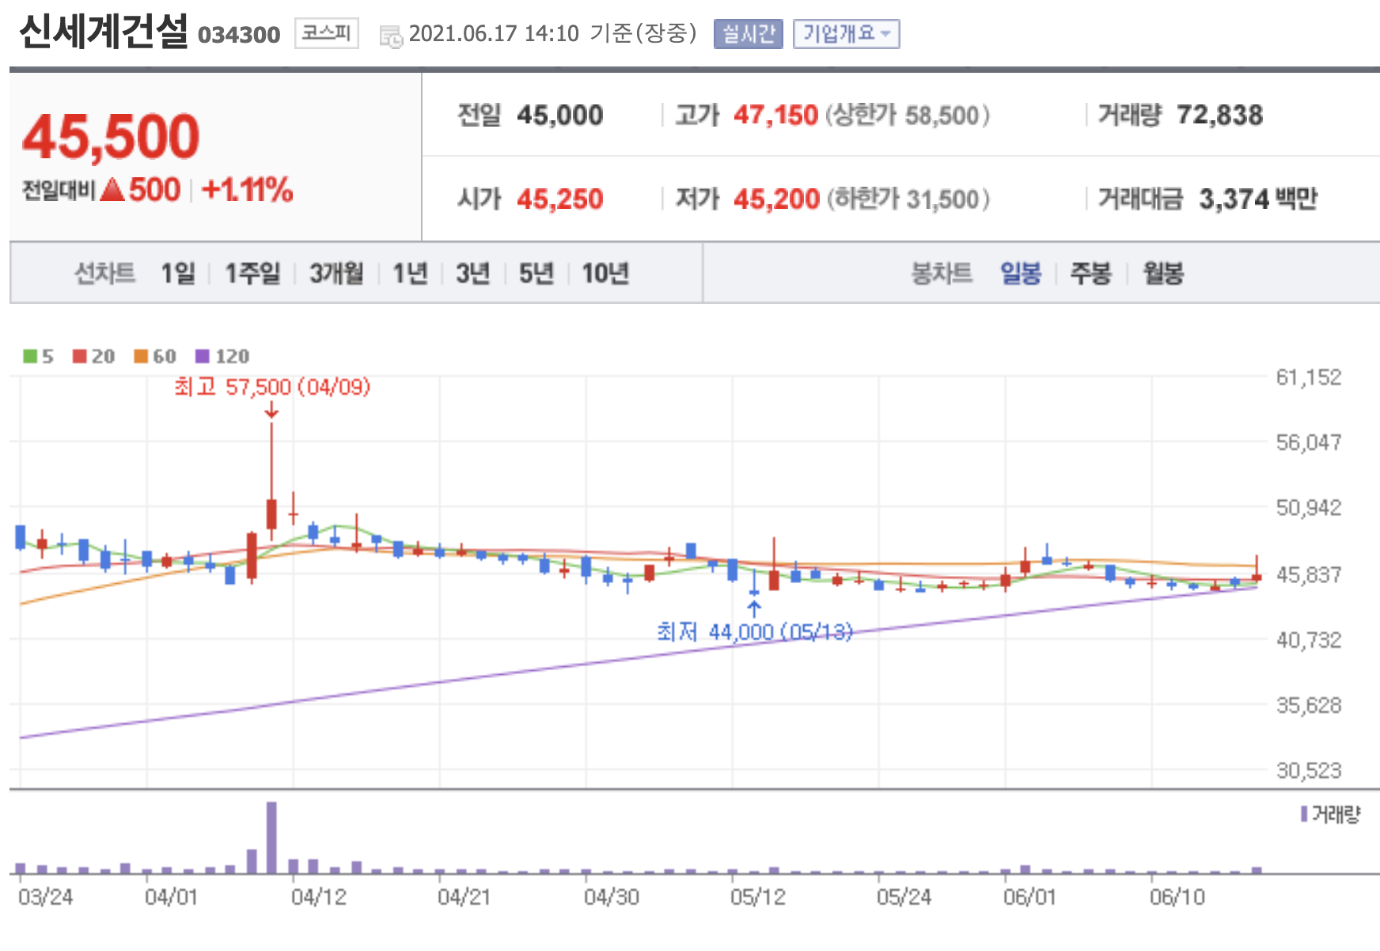
Task: Switch to the 3개월 chart range
Action: [336, 274]
